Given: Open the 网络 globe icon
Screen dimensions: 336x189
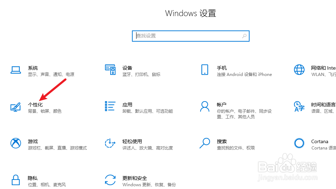Looking at the screenshot, I should pos(299,70).
